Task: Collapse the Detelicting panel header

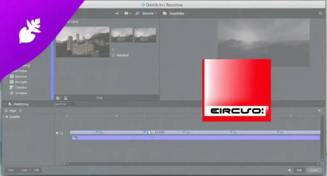Action: click(5, 104)
